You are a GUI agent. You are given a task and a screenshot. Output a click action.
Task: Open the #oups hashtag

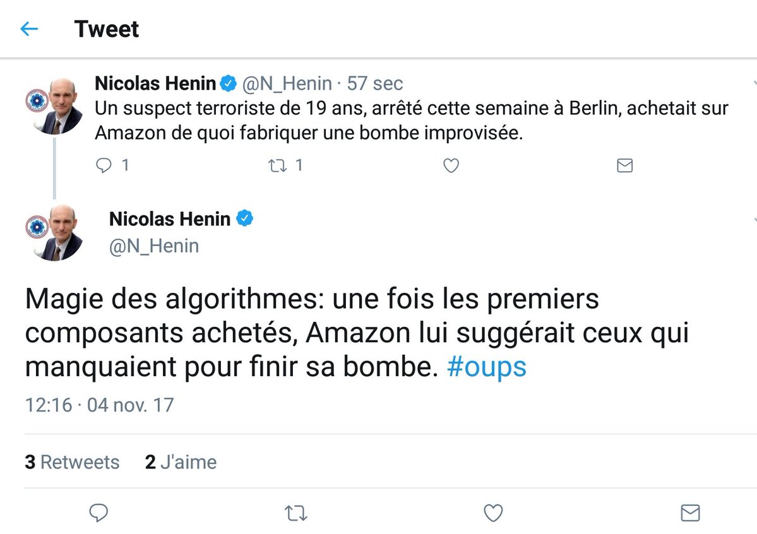(486, 367)
